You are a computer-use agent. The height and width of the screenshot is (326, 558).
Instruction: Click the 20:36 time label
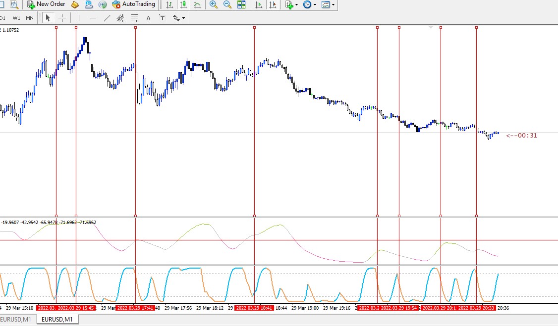[x=503, y=308]
